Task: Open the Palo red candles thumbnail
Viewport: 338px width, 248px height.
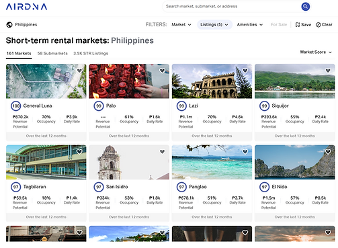Action: [129, 81]
